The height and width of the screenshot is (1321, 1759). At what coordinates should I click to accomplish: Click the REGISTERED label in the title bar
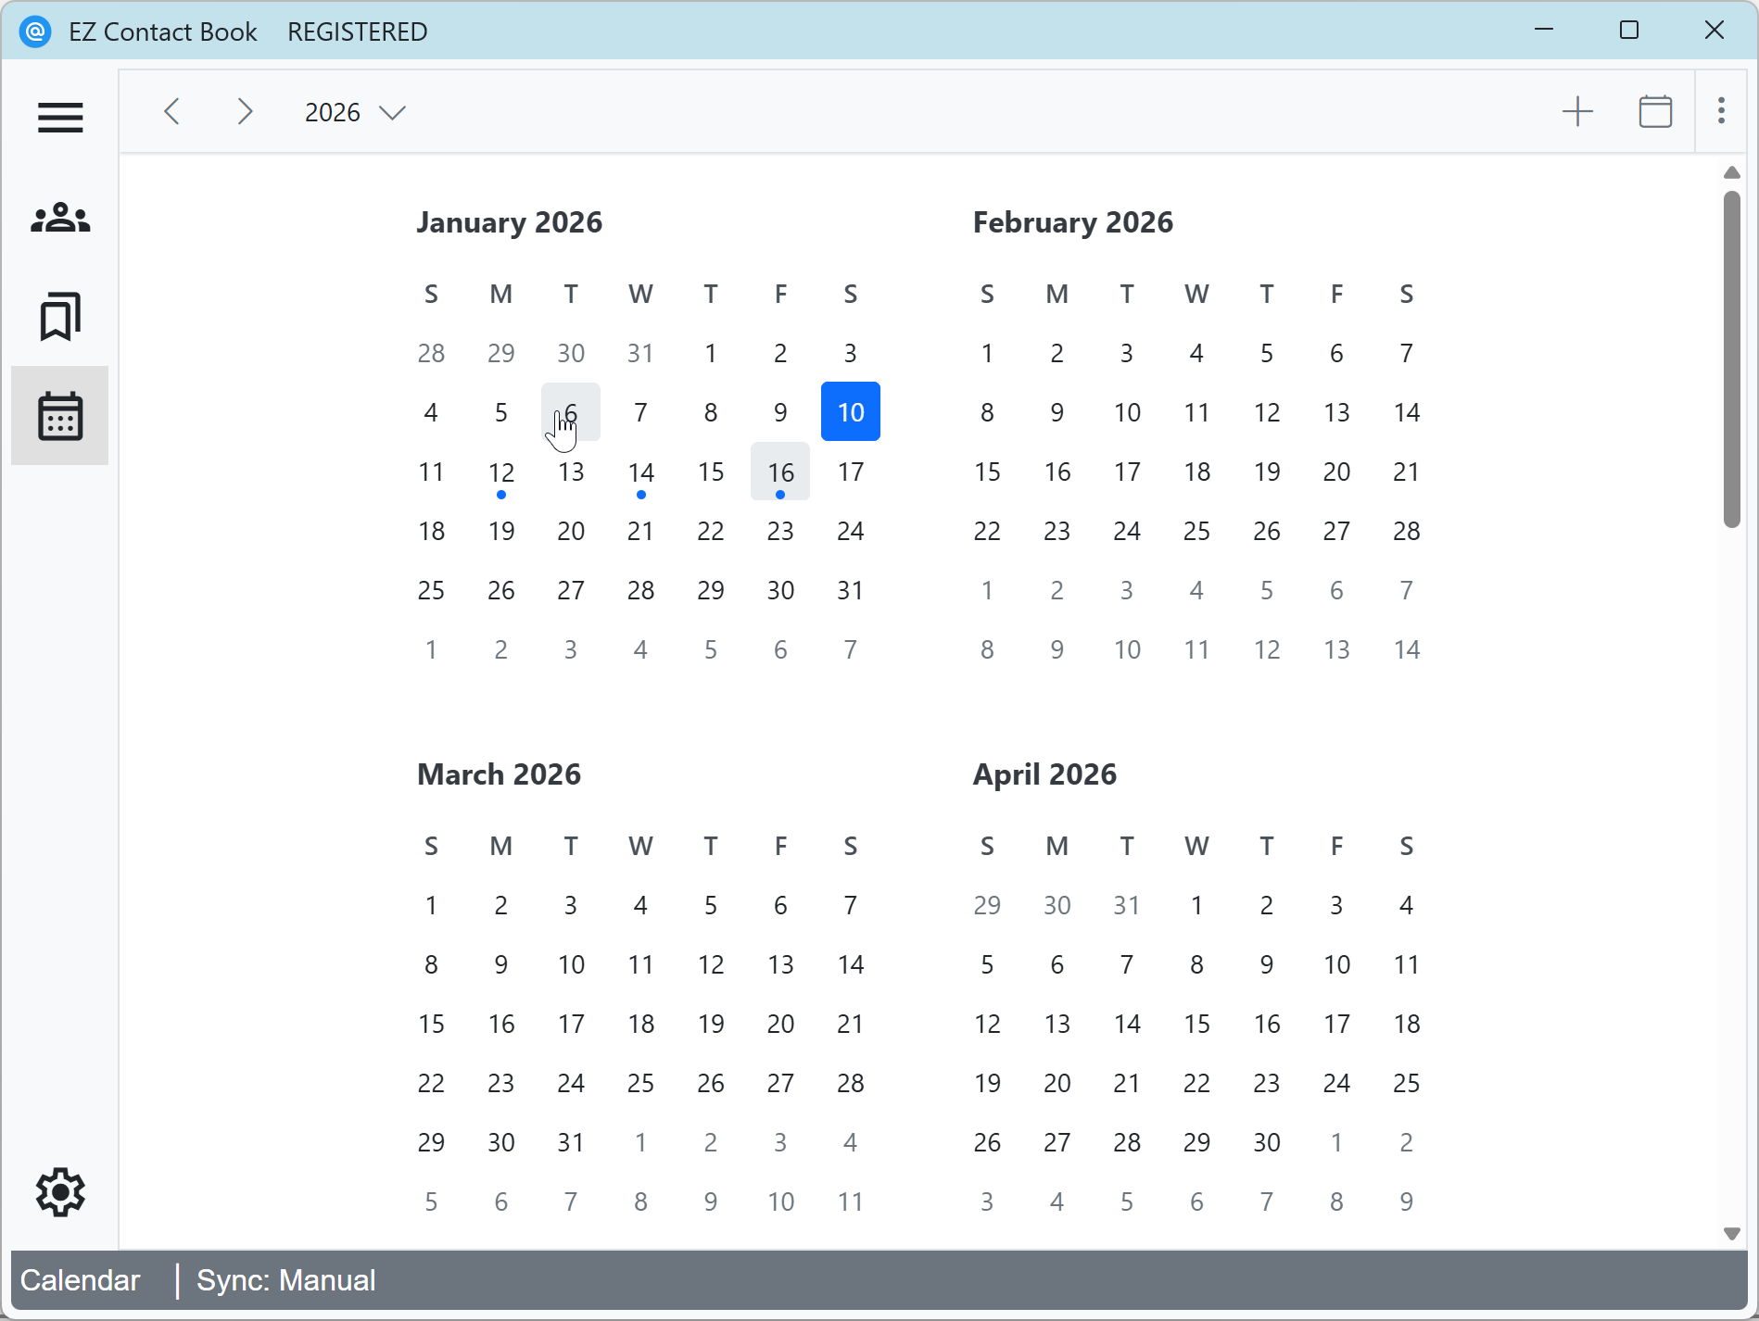click(x=357, y=31)
